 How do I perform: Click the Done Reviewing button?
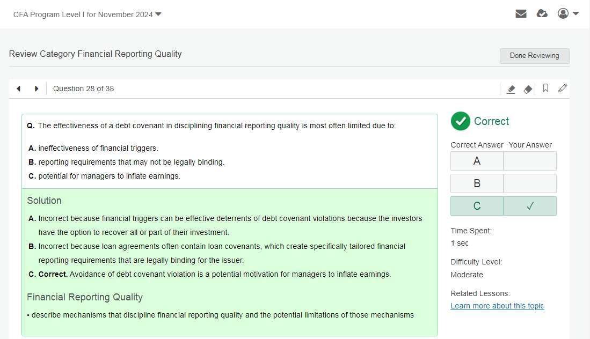point(534,56)
